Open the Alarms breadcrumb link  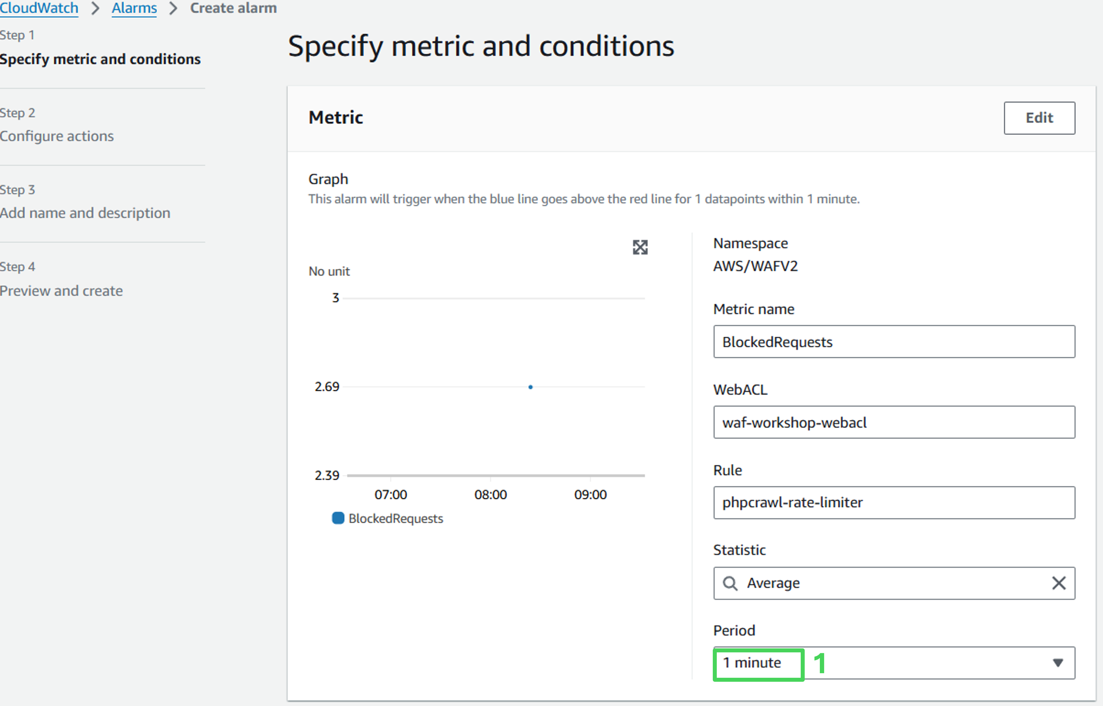point(134,8)
